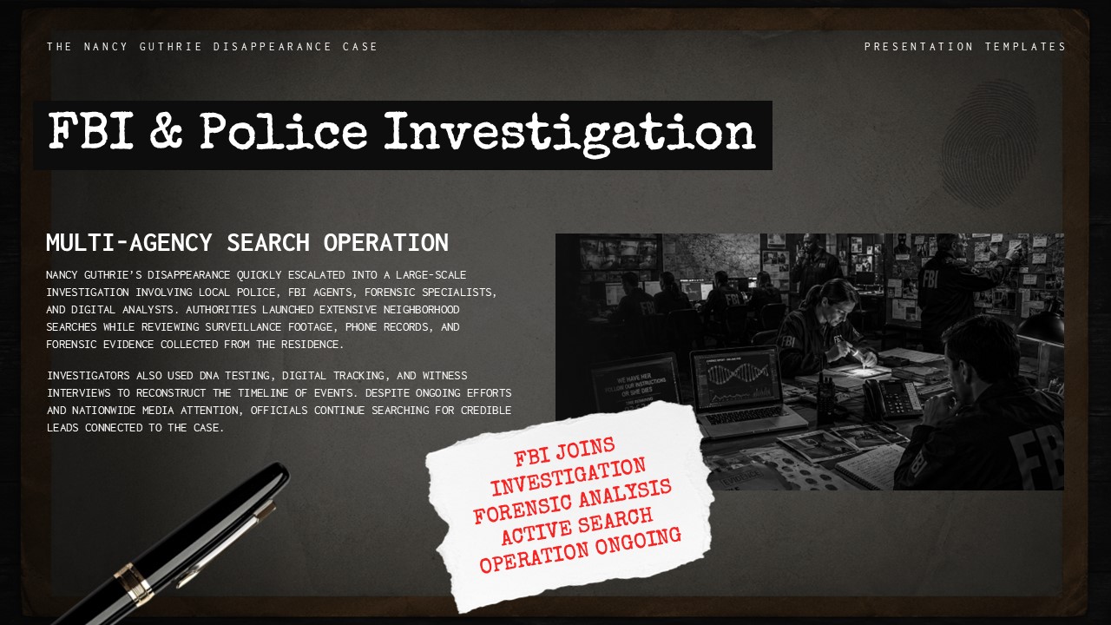The height and width of the screenshot is (625, 1111).
Task: Select the 'Multi-Agency Search Operation' heading
Action: click(x=247, y=243)
